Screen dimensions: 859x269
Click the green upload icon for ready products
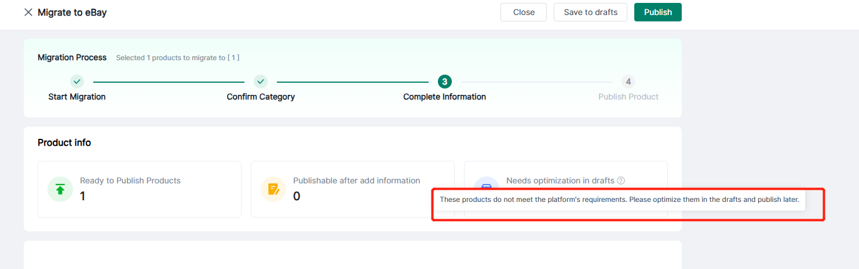click(60, 189)
